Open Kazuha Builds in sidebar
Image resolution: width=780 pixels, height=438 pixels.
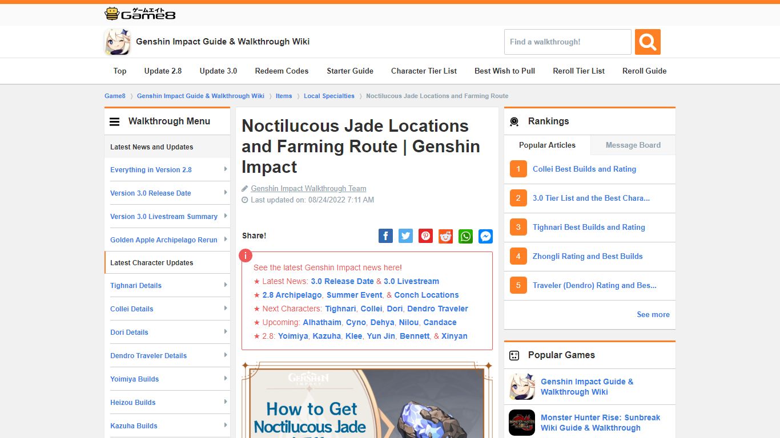coord(134,425)
